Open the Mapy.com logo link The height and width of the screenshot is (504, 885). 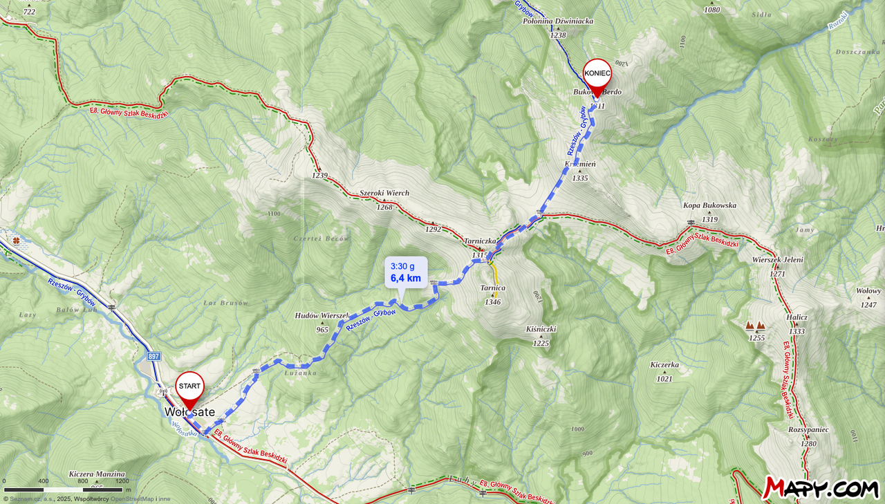tap(821, 488)
